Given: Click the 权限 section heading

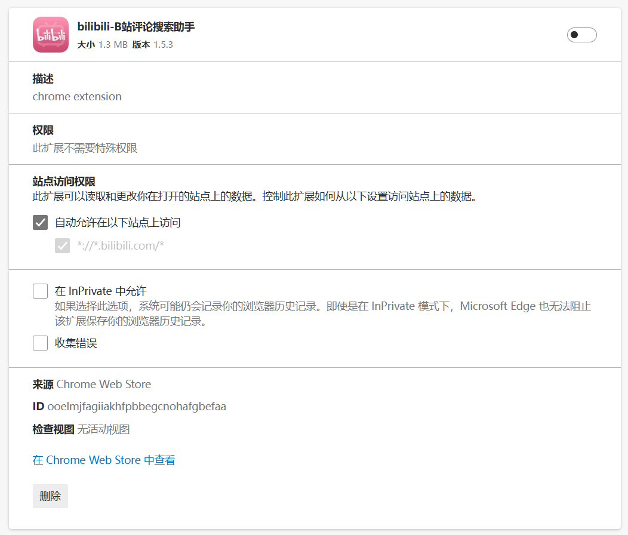Looking at the screenshot, I should 43,130.
